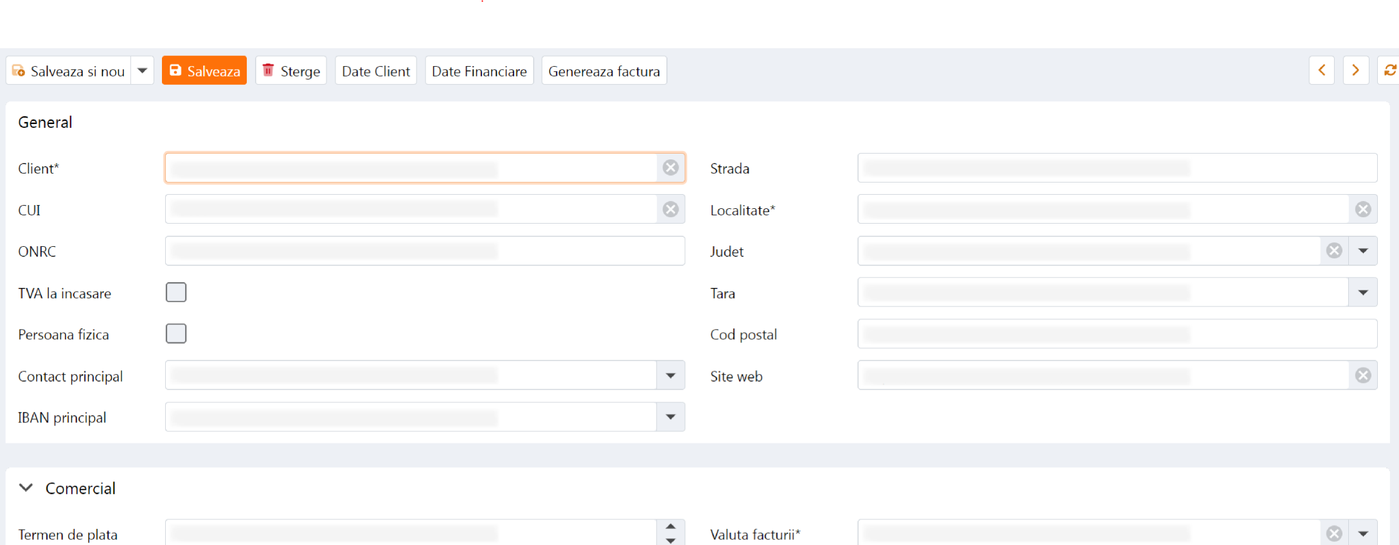Open the Contact principal dropdown
1399x545 pixels.
coord(670,375)
